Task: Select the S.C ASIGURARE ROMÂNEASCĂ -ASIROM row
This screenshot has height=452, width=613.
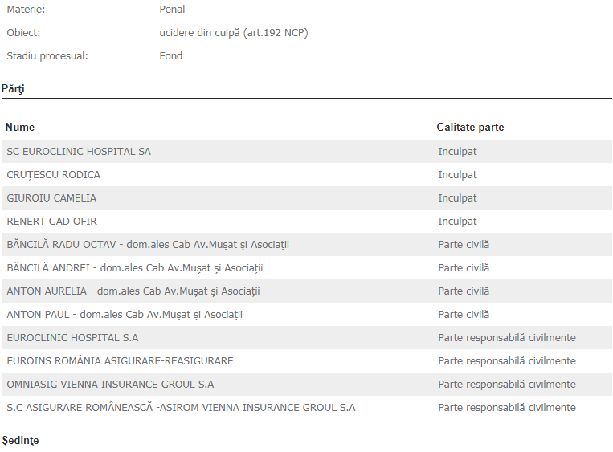Action: pyautogui.click(x=181, y=408)
